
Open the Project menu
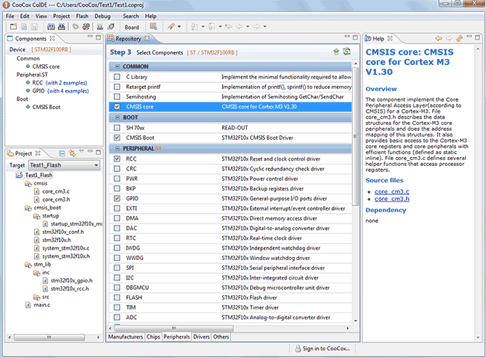pos(61,16)
